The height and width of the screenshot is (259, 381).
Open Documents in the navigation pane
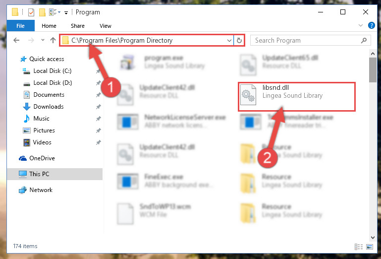[49, 95]
